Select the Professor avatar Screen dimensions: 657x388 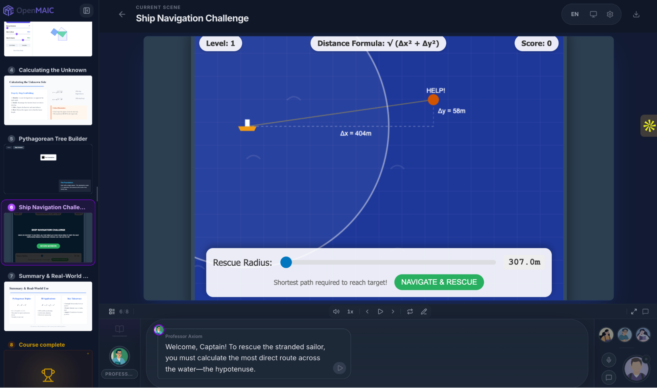click(x=119, y=356)
